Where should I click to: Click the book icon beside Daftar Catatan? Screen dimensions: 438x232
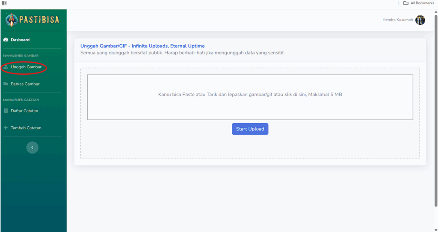(x=6, y=111)
